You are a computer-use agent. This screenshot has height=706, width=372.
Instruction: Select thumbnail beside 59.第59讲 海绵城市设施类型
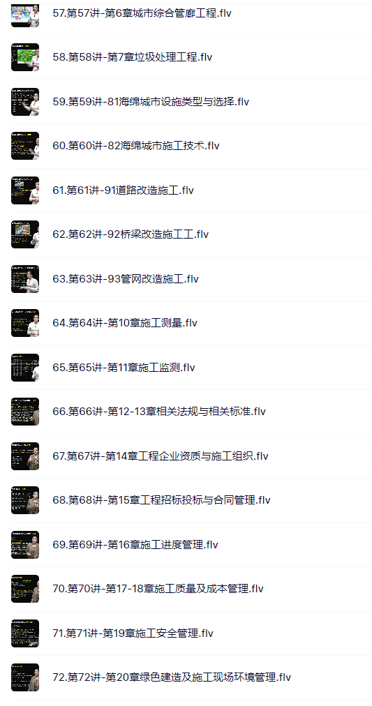pyautogui.click(x=25, y=102)
